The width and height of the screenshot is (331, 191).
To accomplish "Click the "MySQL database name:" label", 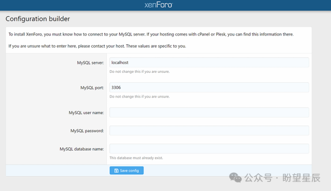I will pos(81,149).
